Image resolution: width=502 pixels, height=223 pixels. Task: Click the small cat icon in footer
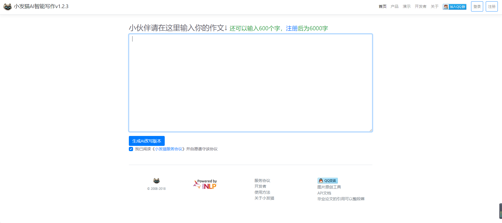(x=156, y=181)
